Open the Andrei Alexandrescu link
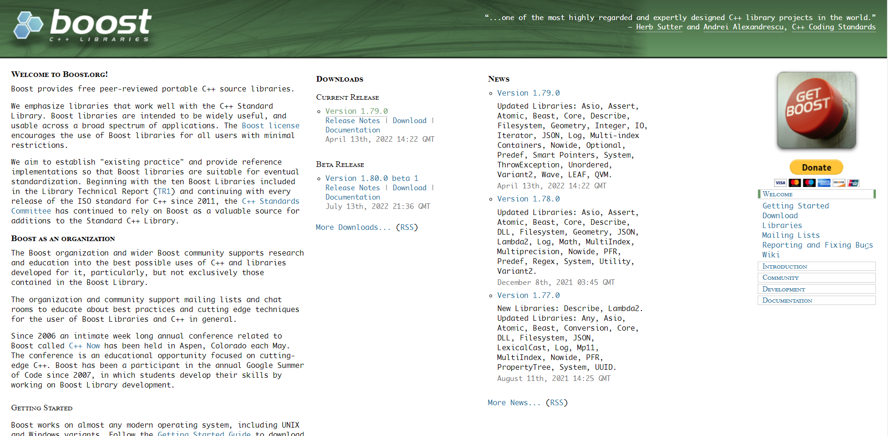Screen dimensions: 888x436 tap(744, 27)
